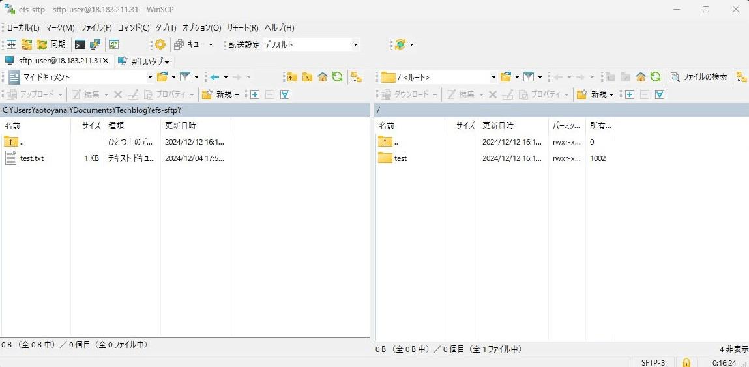Open the コマンド(C) menu

click(134, 28)
